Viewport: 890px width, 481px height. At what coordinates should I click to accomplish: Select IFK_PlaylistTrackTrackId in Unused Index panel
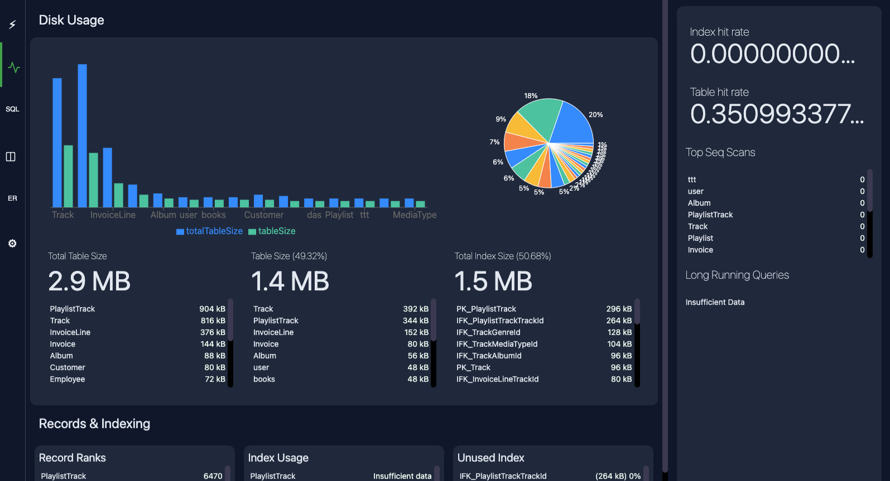pos(503,476)
